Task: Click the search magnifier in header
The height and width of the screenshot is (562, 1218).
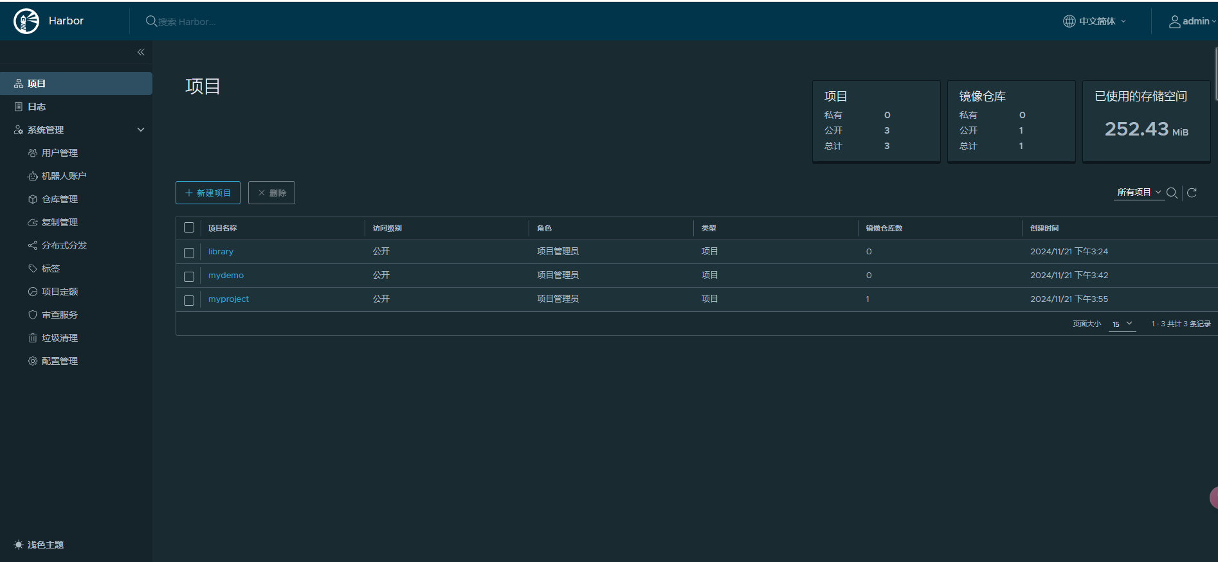Action: tap(151, 21)
